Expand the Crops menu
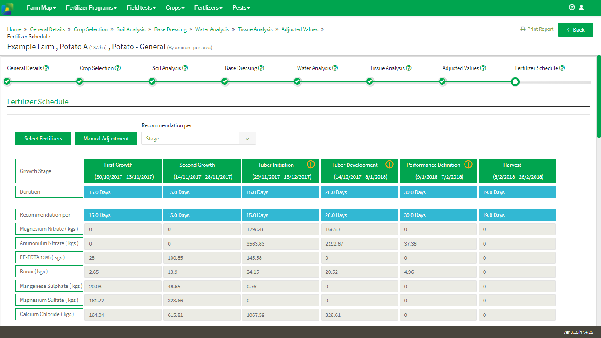This screenshot has width=601, height=338. coord(175,8)
